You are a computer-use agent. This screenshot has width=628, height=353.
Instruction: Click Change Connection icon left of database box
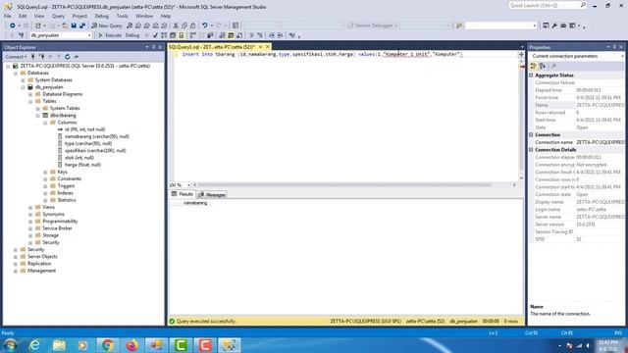pos(21,35)
